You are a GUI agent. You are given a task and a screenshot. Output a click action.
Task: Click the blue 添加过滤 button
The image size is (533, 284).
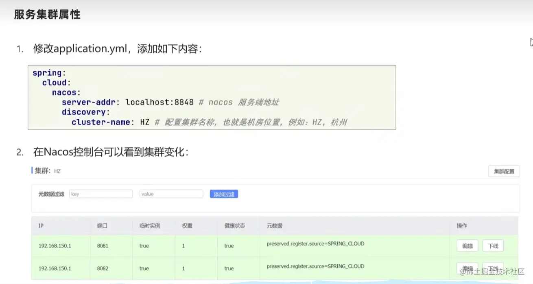224,194
